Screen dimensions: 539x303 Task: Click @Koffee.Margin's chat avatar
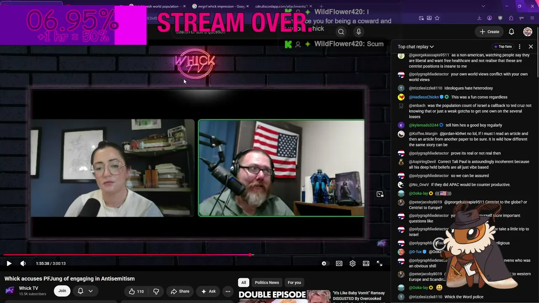(401, 134)
